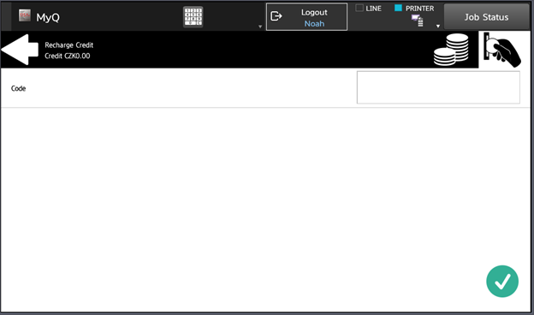Log out user Noah
Screen dimensions: 534x315
pyautogui.click(x=306, y=17)
